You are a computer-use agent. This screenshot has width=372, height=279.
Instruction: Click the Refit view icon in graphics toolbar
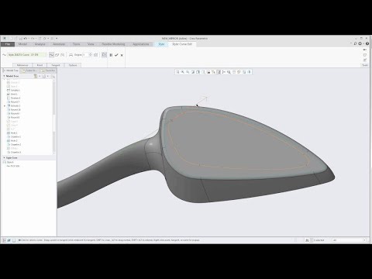(x=177, y=72)
